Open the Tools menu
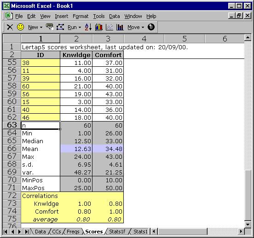This screenshot has height=238, width=254. pyautogui.click(x=99, y=16)
